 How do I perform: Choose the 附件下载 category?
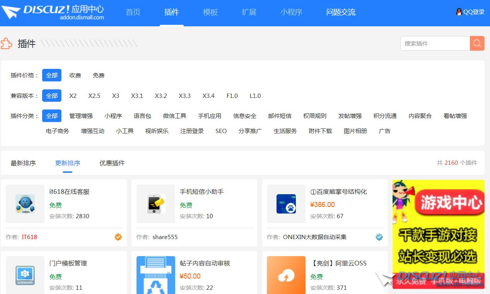click(x=320, y=131)
